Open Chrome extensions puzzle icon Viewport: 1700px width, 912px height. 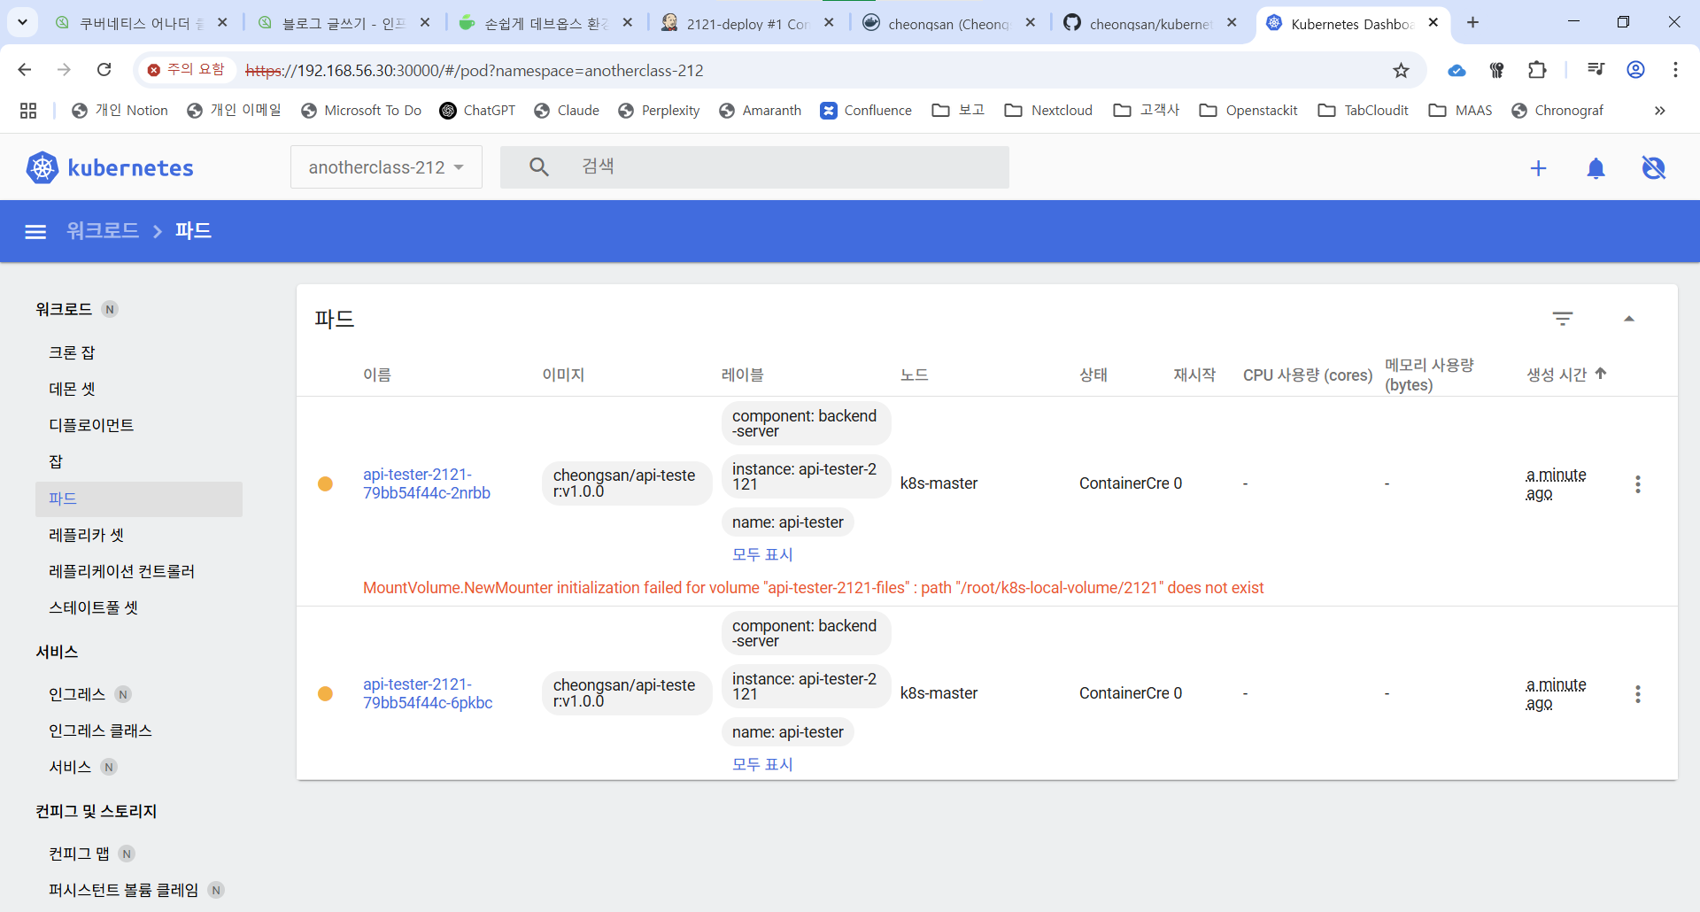pyautogui.click(x=1537, y=70)
